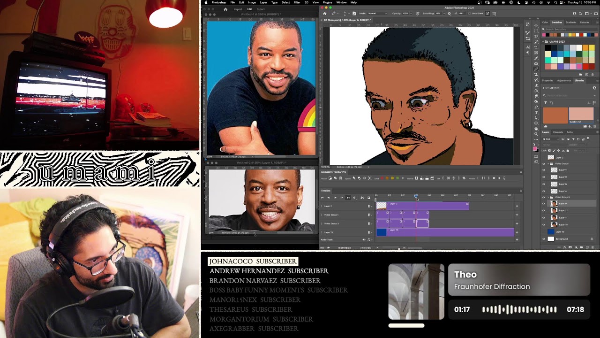Select the Lasso tool
This screenshot has height=338, width=600.
coord(536,36)
